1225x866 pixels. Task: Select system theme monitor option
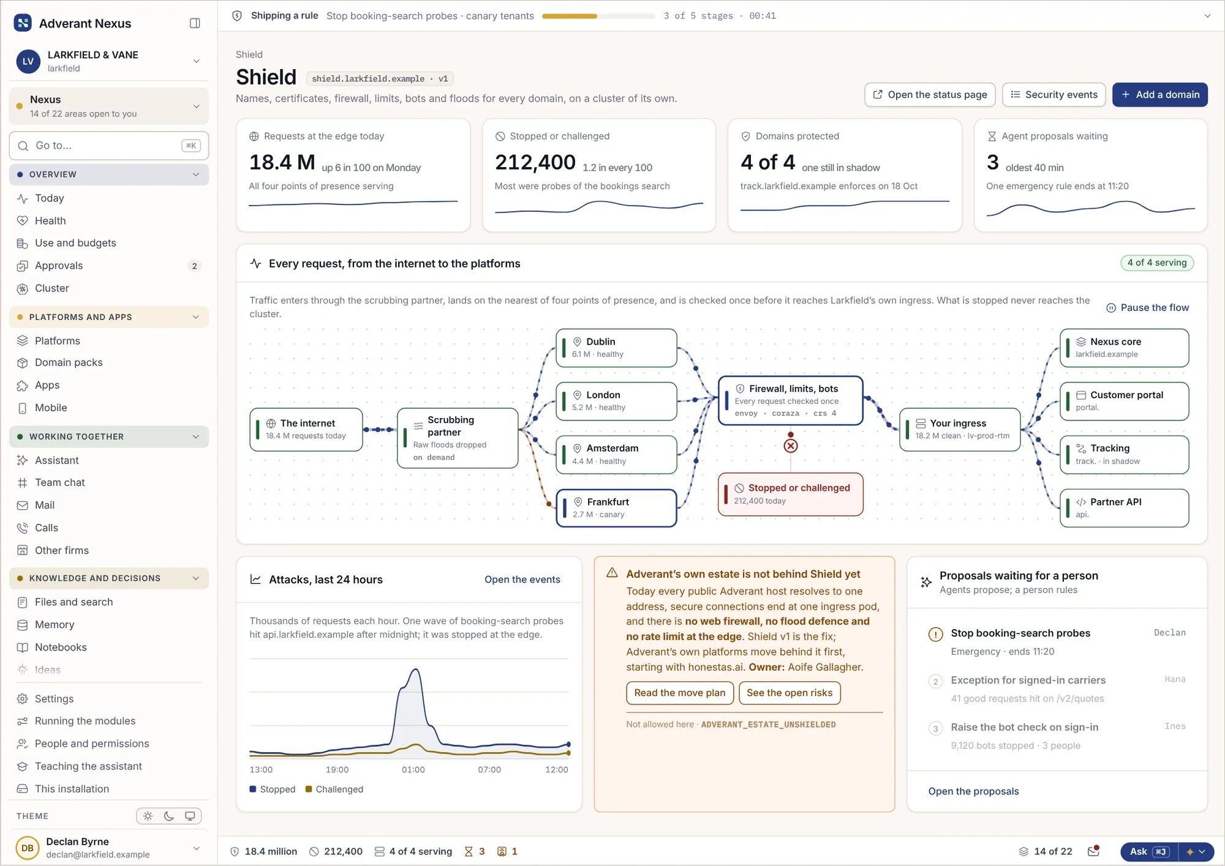click(x=190, y=816)
